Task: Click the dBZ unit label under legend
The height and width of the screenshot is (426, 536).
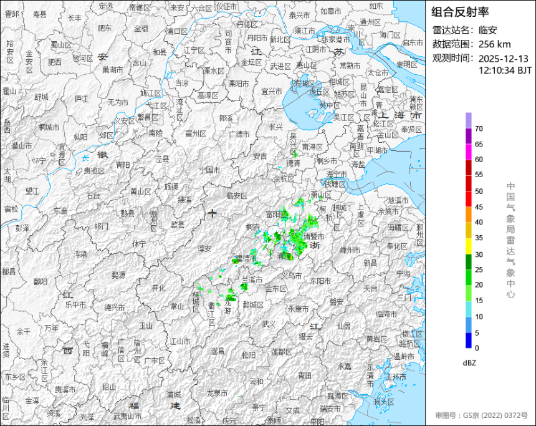Action: pyautogui.click(x=469, y=363)
